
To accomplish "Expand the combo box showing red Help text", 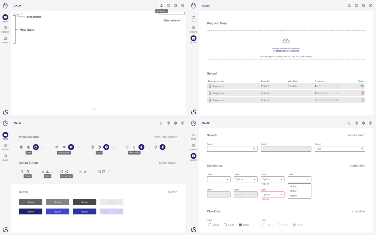I will [272, 194].
